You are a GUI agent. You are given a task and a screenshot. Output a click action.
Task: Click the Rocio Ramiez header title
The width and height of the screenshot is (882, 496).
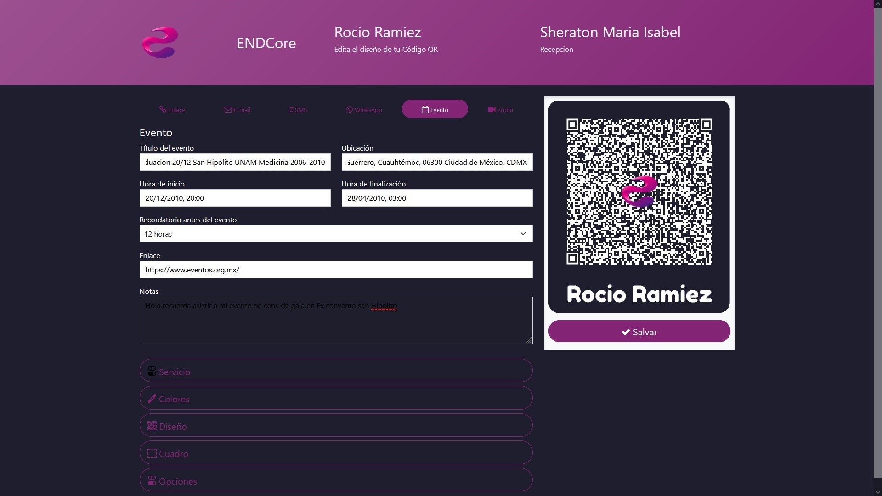tap(378, 32)
